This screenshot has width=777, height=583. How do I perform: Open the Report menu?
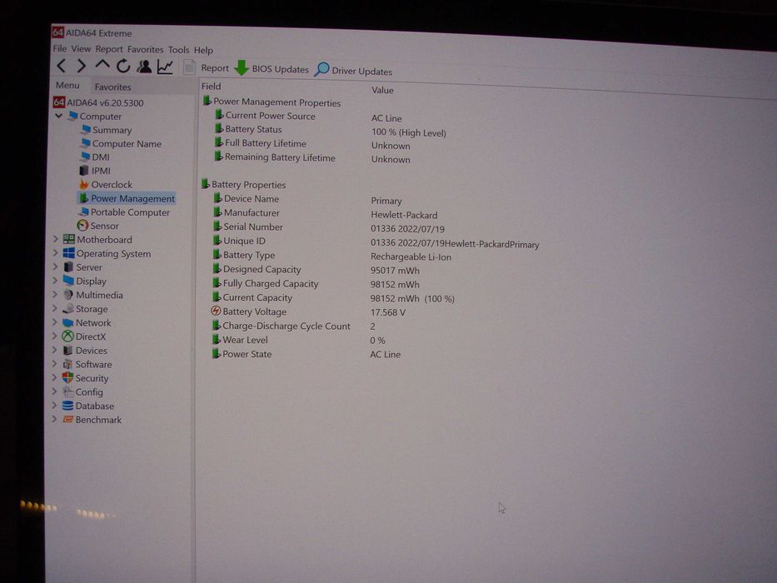coord(109,49)
